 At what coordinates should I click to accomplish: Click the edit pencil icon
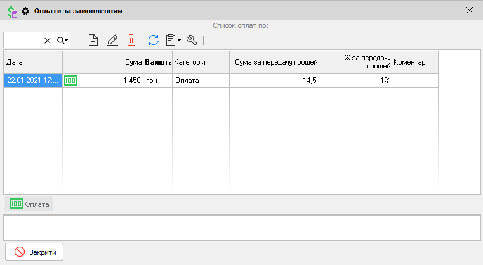[112, 40]
